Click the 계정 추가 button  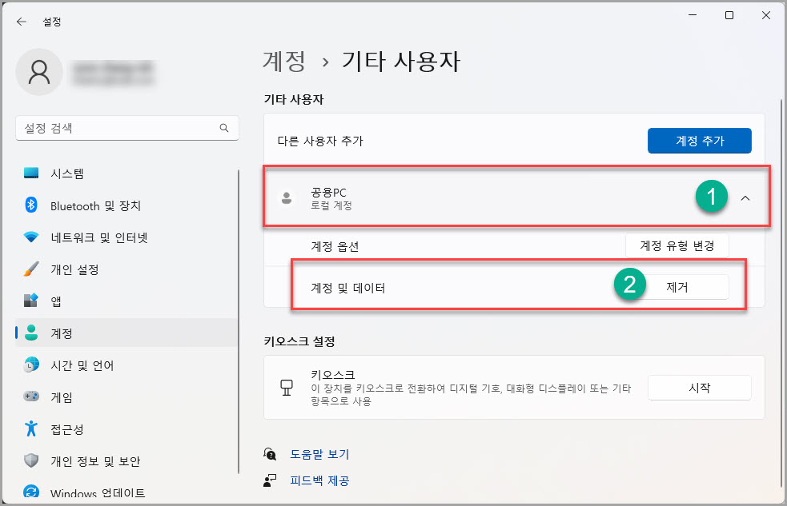click(699, 141)
